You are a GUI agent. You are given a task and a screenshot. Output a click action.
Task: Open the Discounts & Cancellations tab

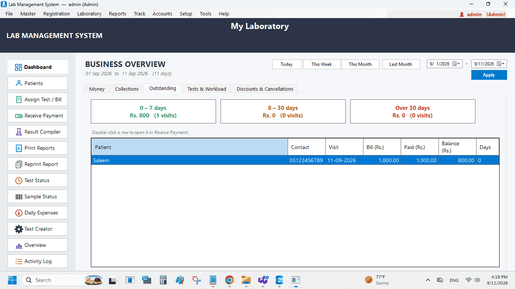click(265, 89)
